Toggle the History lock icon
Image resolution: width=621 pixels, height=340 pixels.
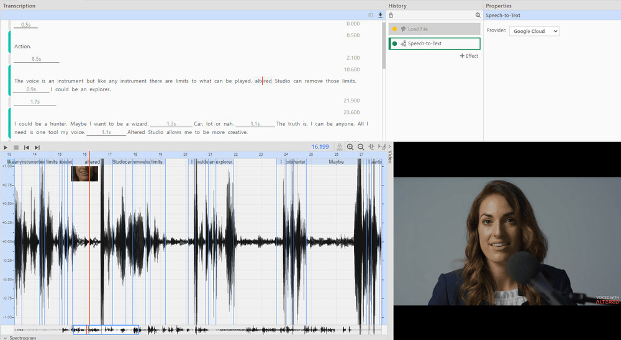(391, 15)
